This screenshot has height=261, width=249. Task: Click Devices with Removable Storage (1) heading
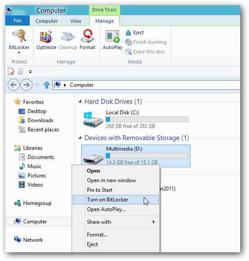click(137, 138)
